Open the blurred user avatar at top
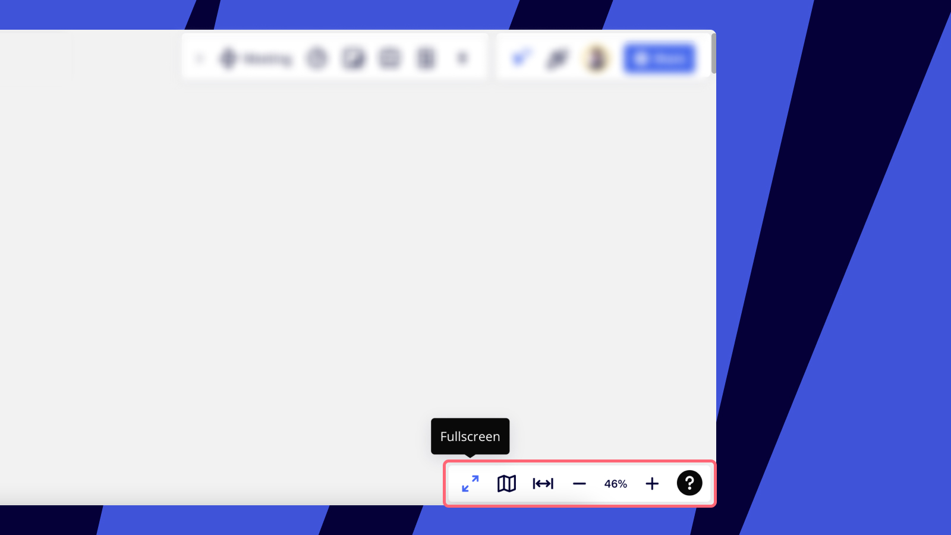This screenshot has height=535, width=951. [597, 58]
